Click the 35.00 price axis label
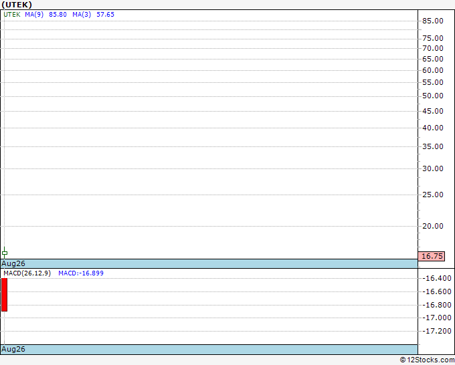This screenshot has height=365, width=455. point(433,146)
